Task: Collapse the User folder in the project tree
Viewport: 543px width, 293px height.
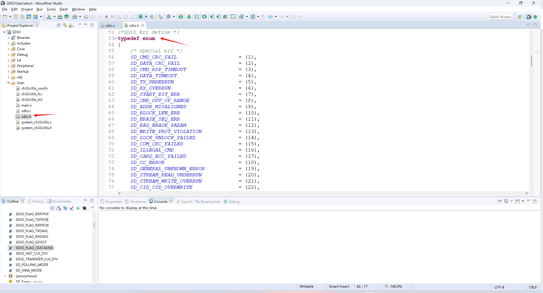Action: click(8, 83)
